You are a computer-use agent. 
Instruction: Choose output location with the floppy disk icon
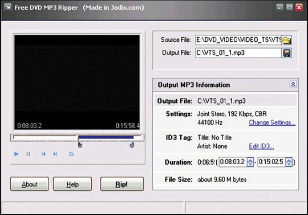tap(286, 53)
